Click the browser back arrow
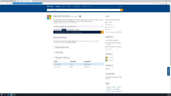 pos(2,3)
